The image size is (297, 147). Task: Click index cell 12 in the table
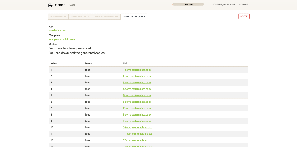(52, 140)
